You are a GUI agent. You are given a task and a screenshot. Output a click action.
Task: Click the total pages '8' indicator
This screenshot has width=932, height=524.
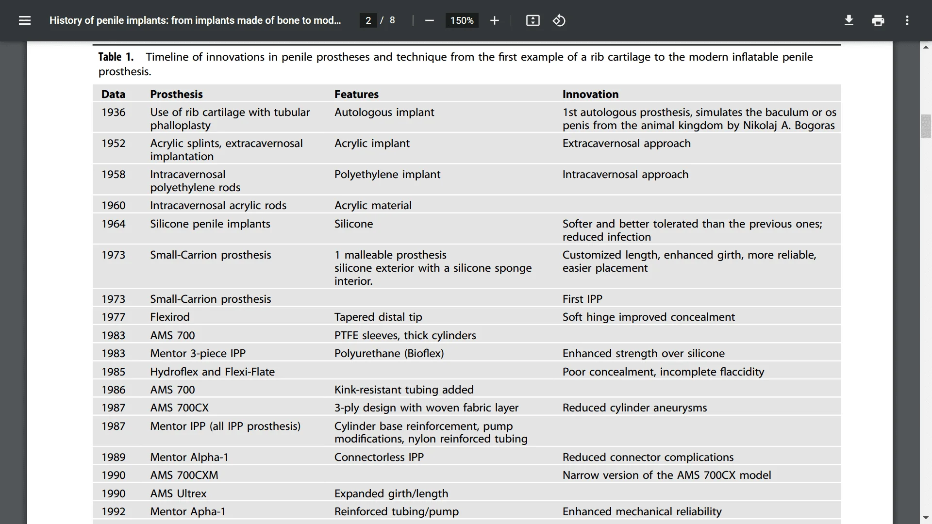coord(392,20)
